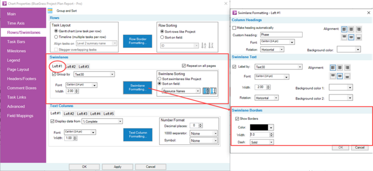The image size is (373, 171).
Task: Set Column Headings vertical alignment to bottom
Action: [359, 37]
